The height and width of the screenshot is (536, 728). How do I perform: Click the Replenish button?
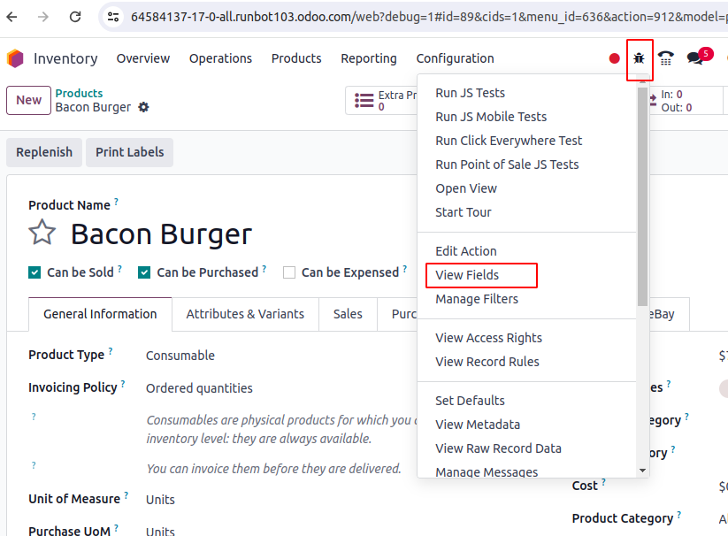pos(44,152)
